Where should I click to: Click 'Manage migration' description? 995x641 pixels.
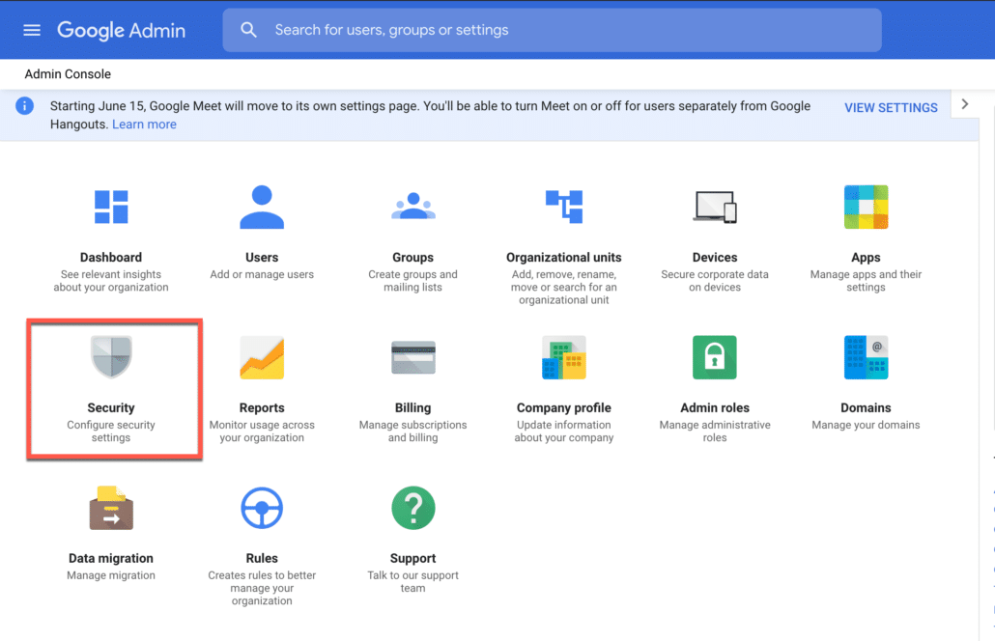[111, 575]
